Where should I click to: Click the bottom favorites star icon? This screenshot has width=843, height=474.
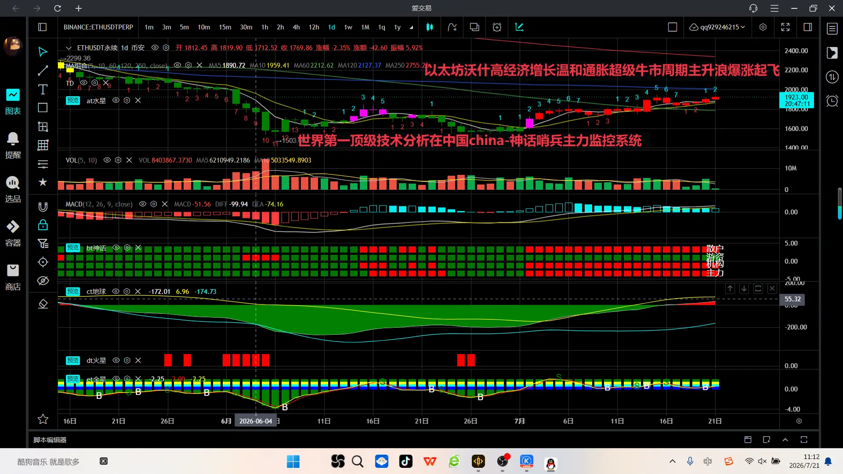(43, 419)
